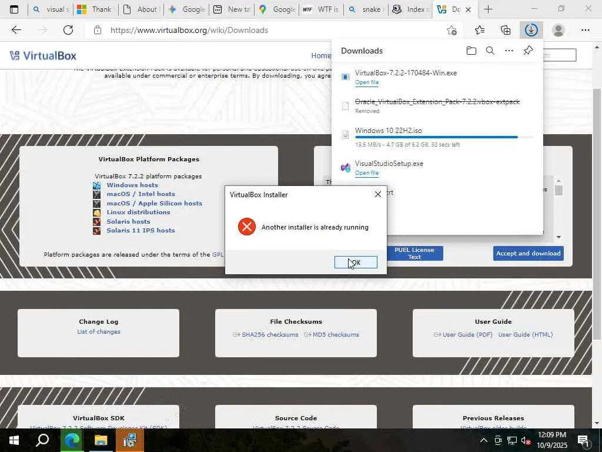Switch to the 'snake' search tab
602x452 pixels.
[x=366, y=9]
